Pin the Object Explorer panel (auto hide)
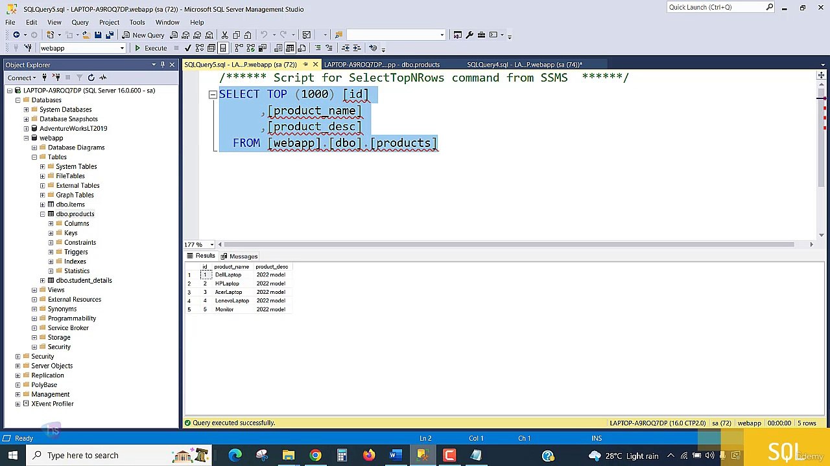Image resolution: width=830 pixels, height=466 pixels. pyautogui.click(x=163, y=65)
